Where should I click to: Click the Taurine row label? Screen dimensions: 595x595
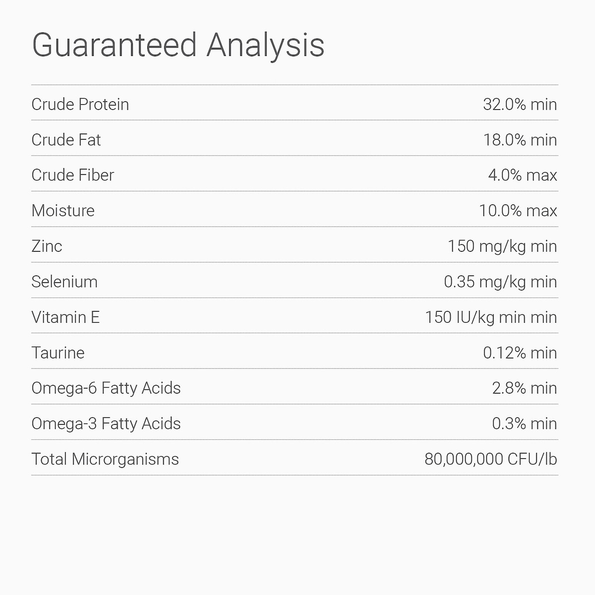coord(58,353)
